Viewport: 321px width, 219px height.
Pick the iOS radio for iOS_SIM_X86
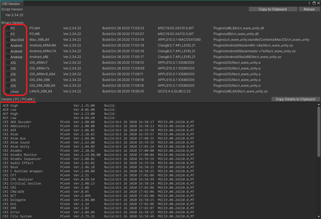(x=8, y=80)
